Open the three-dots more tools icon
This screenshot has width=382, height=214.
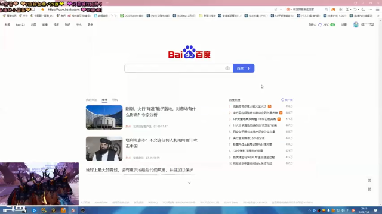pyautogui.click(x=370, y=10)
